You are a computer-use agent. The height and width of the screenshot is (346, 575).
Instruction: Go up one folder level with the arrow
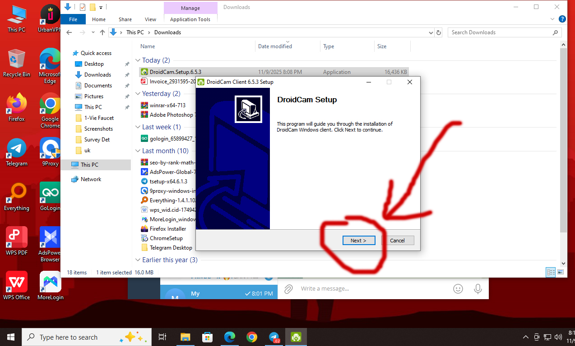[x=102, y=32]
